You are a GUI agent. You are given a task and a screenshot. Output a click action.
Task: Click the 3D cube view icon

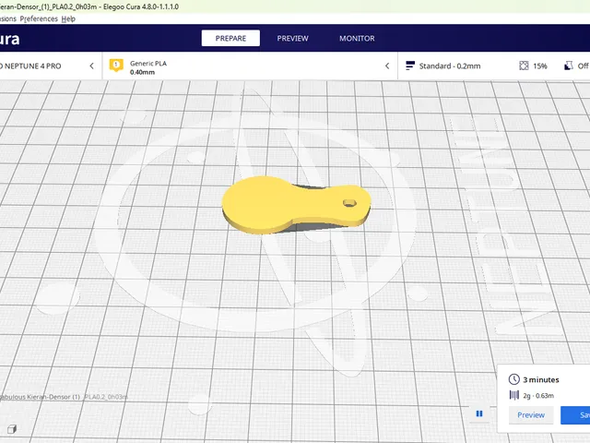pos(12,429)
